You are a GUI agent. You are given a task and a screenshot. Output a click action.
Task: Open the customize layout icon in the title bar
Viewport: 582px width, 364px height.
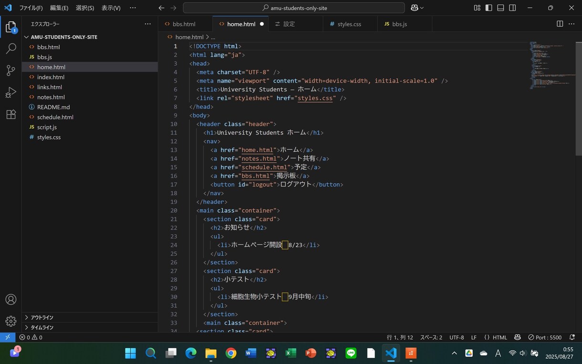(477, 8)
